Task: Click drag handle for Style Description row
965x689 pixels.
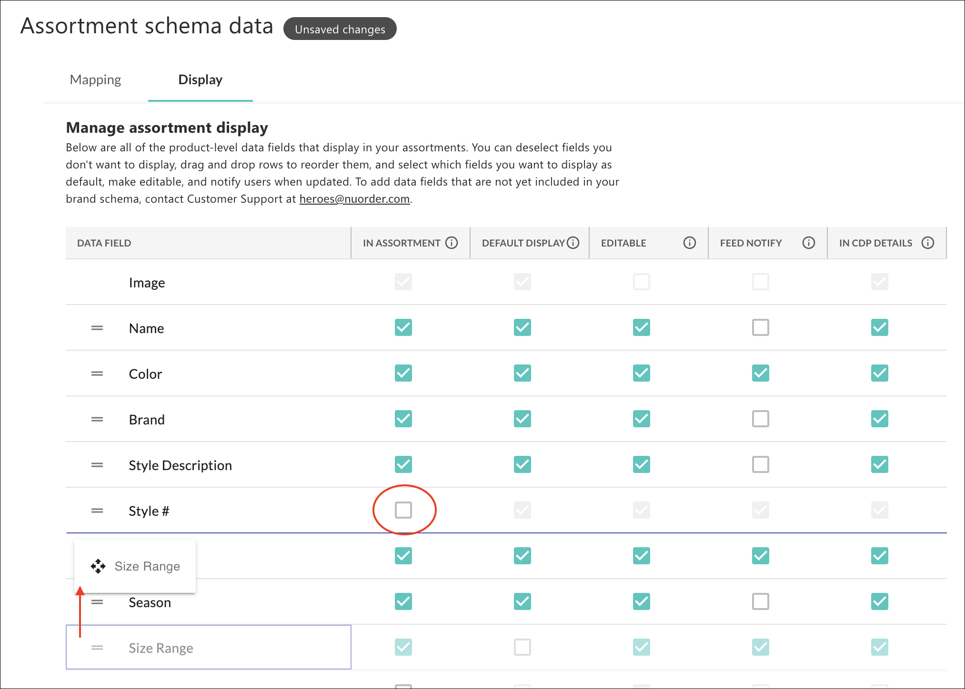Action: [x=97, y=465]
